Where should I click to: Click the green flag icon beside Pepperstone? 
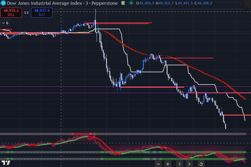tap(123, 3)
